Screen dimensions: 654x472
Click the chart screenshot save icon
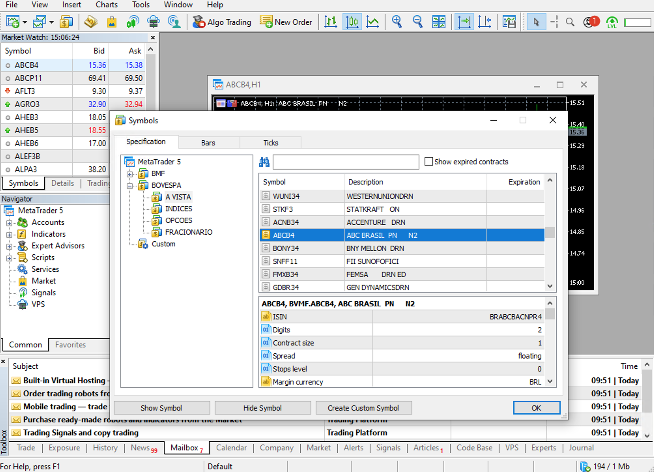pos(509,22)
